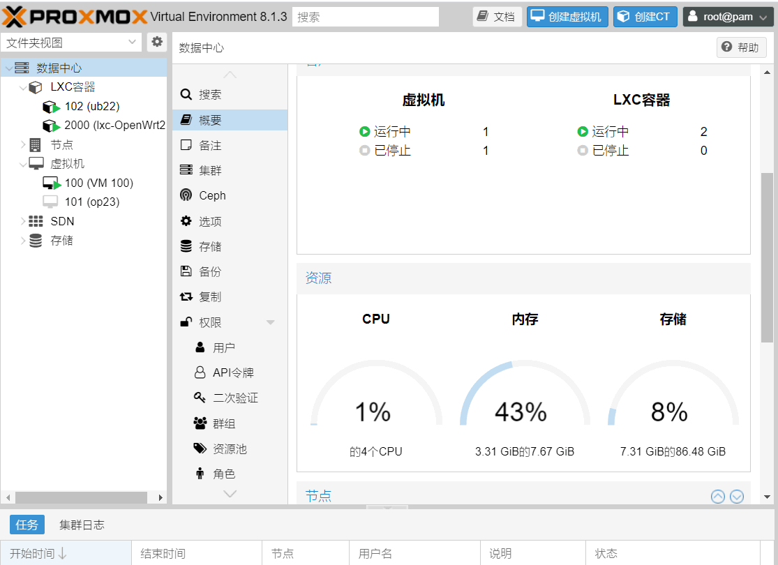Viewport: 778px width, 565px height.
Task: Collapse the 权限 submenu arrow
Action: pos(270,322)
